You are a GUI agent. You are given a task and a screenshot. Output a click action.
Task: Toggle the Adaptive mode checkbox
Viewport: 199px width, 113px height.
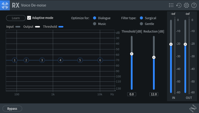pyautogui.click(x=29, y=18)
